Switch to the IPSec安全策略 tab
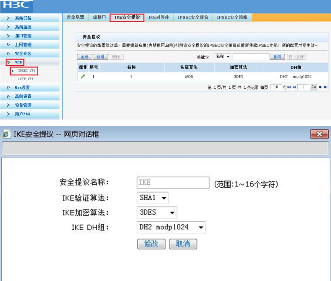331x281 pixels. point(232,17)
